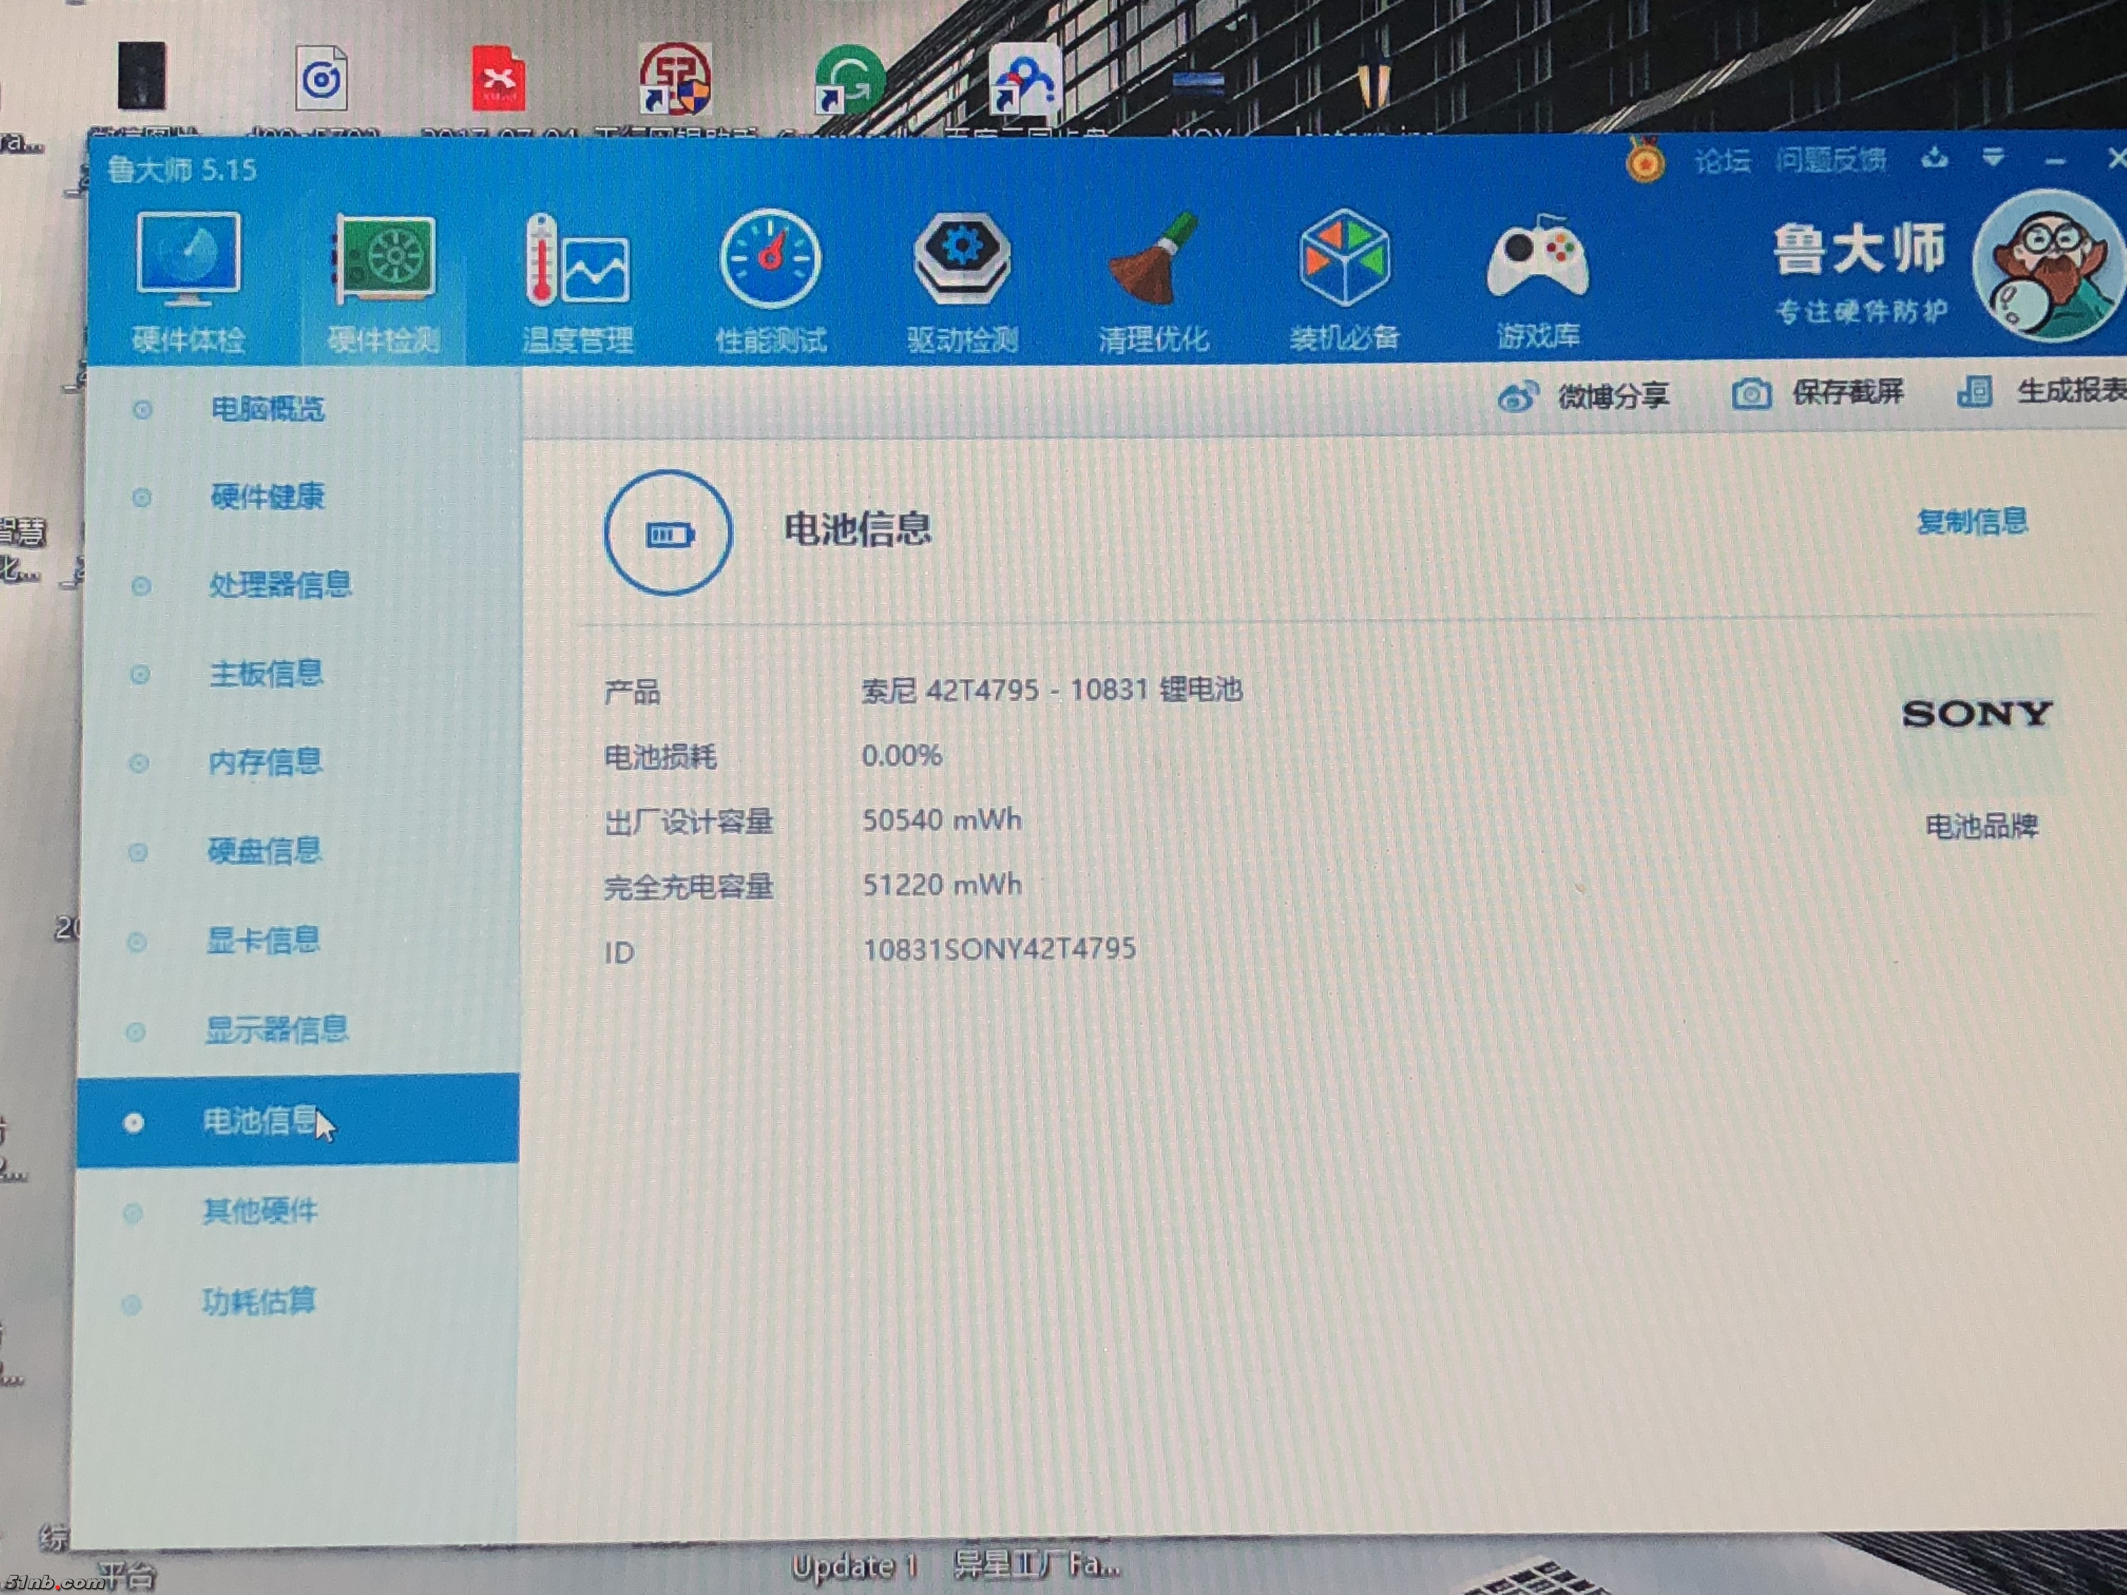Open the blue cloud desktop shortcut

click(1025, 81)
